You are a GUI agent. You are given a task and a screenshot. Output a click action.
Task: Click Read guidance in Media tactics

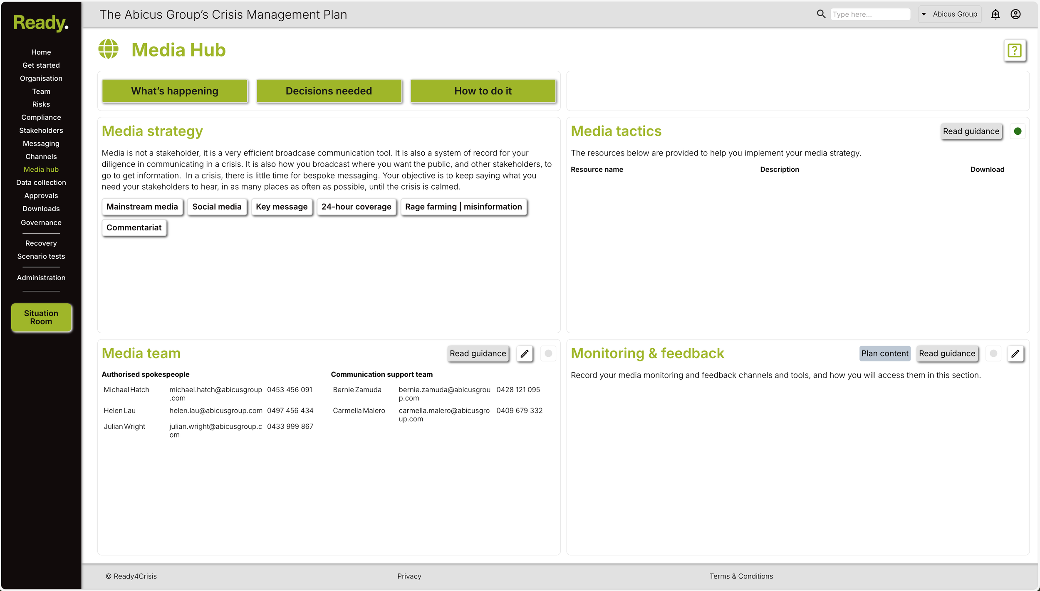(971, 131)
